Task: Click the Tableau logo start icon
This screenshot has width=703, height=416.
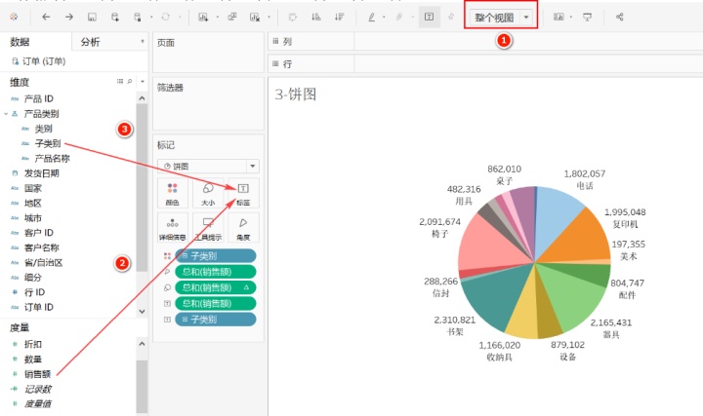Action: coord(14,17)
